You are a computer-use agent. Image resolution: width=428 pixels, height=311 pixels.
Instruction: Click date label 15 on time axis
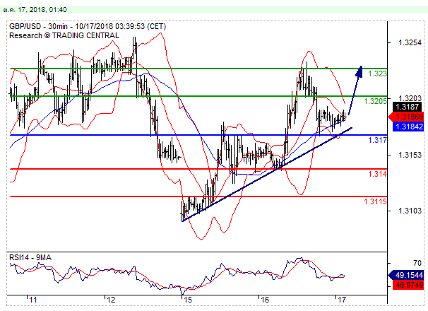pyautogui.click(x=188, y=300)
